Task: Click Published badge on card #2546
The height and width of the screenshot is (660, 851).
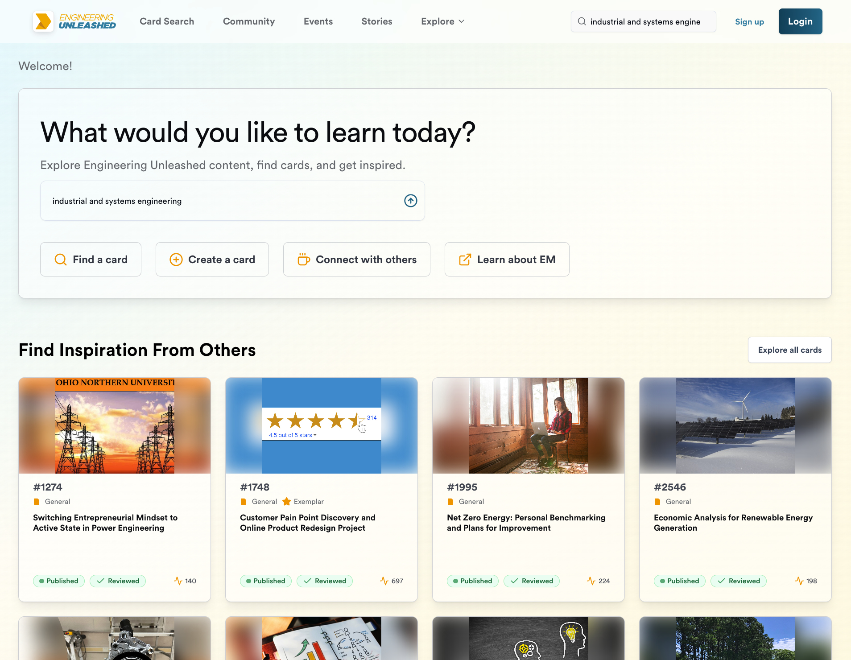Action: click(680, 581)
